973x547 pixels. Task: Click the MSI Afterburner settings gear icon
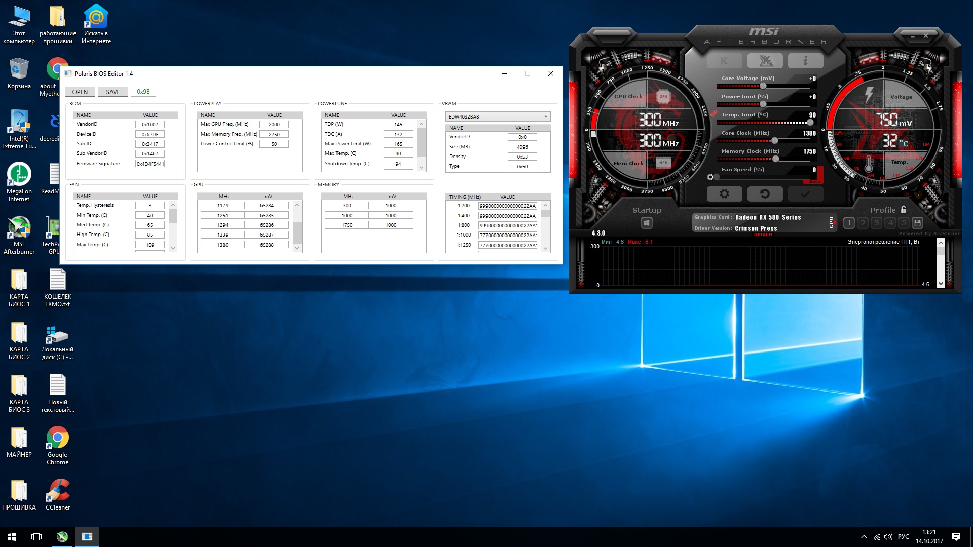click(x=724, y=192)
